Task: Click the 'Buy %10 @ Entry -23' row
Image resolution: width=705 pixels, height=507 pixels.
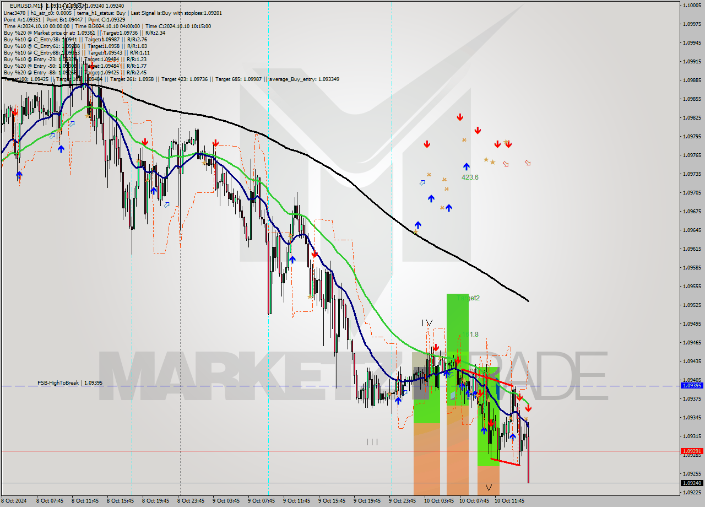Action: 76,59
